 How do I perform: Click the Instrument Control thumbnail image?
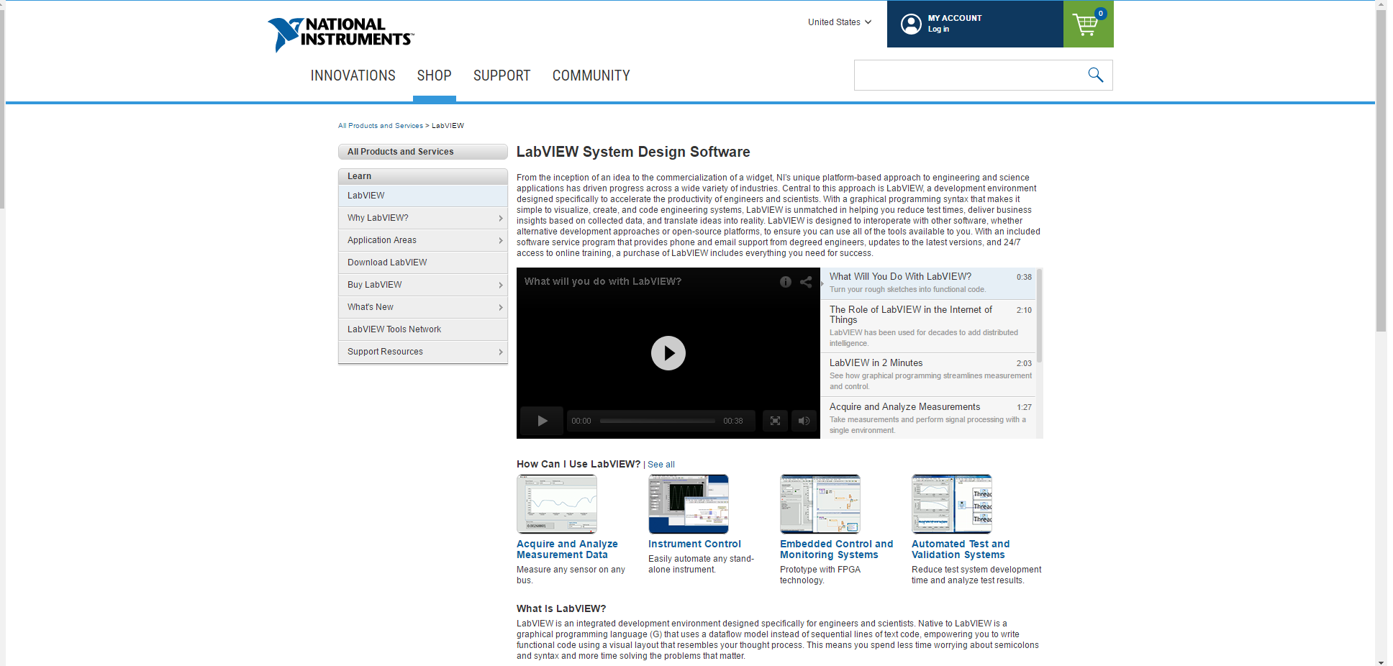pos(688,503)
